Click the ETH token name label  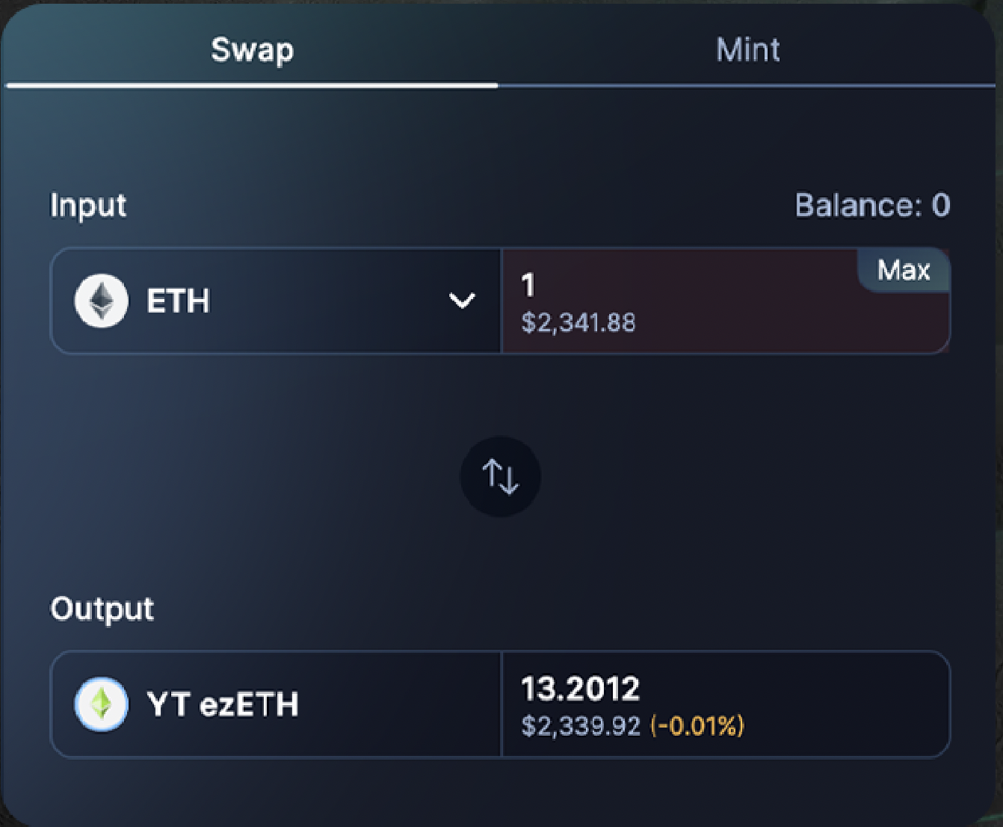[178, 301]
